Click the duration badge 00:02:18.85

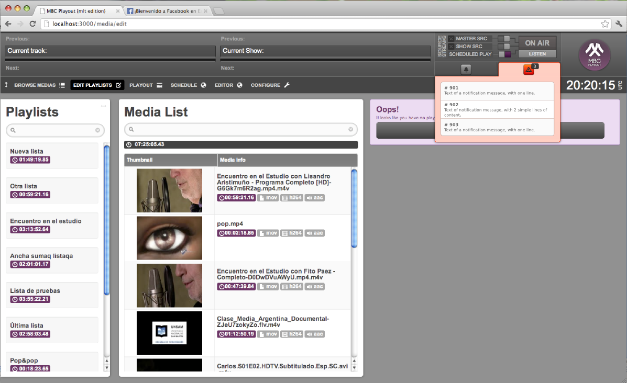coord(236,233)
